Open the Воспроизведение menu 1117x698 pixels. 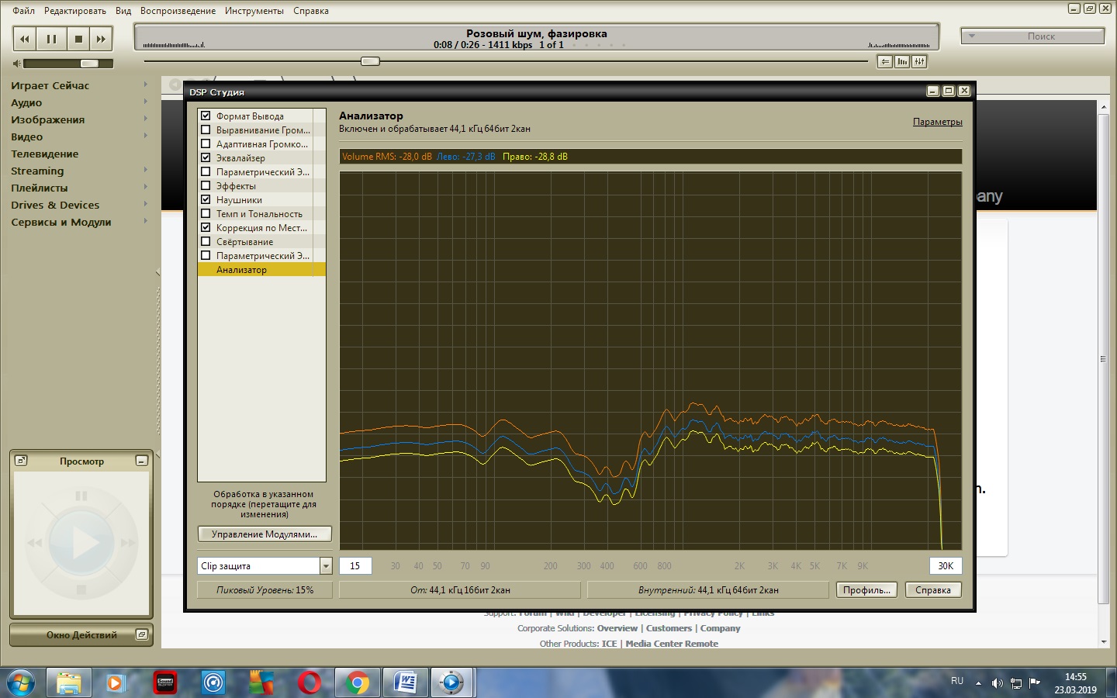click(178, 11)
